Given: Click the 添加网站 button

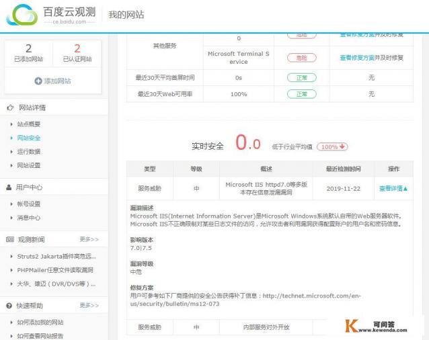Looking at the screenshot, I should (53, 81).
